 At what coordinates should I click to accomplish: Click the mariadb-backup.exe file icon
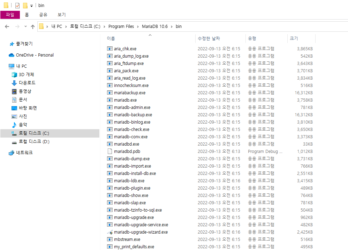tap(109, 115)
